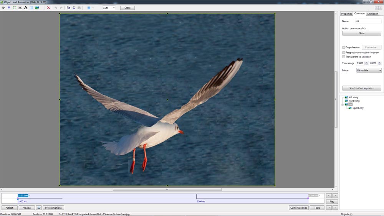Collapse the sea object tree node
The height and width of the screenshot is (216, 384).
[342, 104]
